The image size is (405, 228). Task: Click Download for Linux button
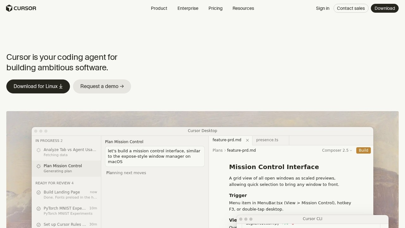(x=38, y=86)
